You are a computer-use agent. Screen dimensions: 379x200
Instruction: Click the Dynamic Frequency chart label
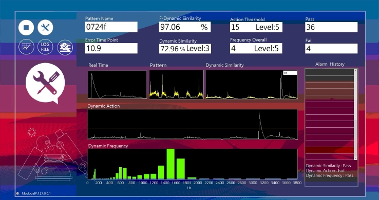tap(108, 146)
